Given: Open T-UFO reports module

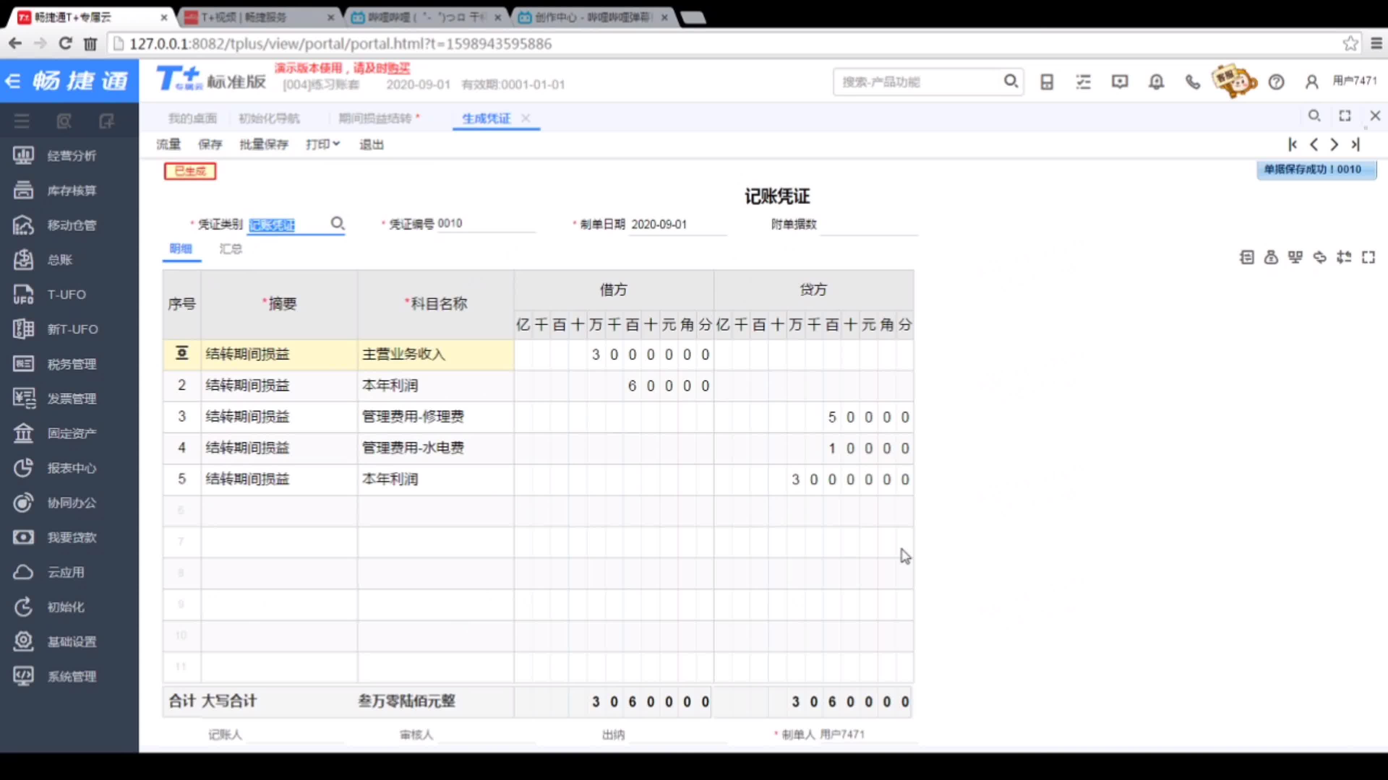Looking at the screenshot, I should tap(50, 294).
